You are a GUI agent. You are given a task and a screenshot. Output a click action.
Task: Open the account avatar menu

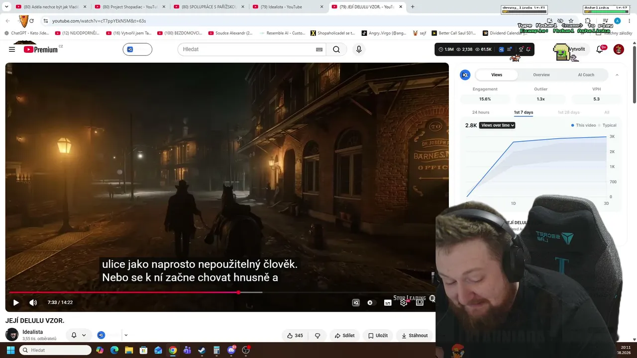point(619,49)
